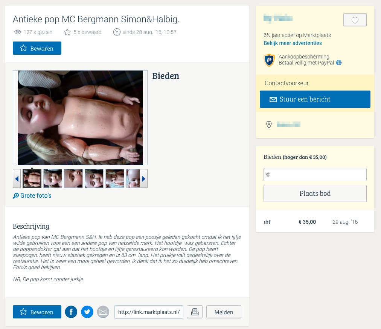Select the fourth doll face thumbnail
Image resolution: width=381 pixels, height=329 pixels.
[94, 178]
